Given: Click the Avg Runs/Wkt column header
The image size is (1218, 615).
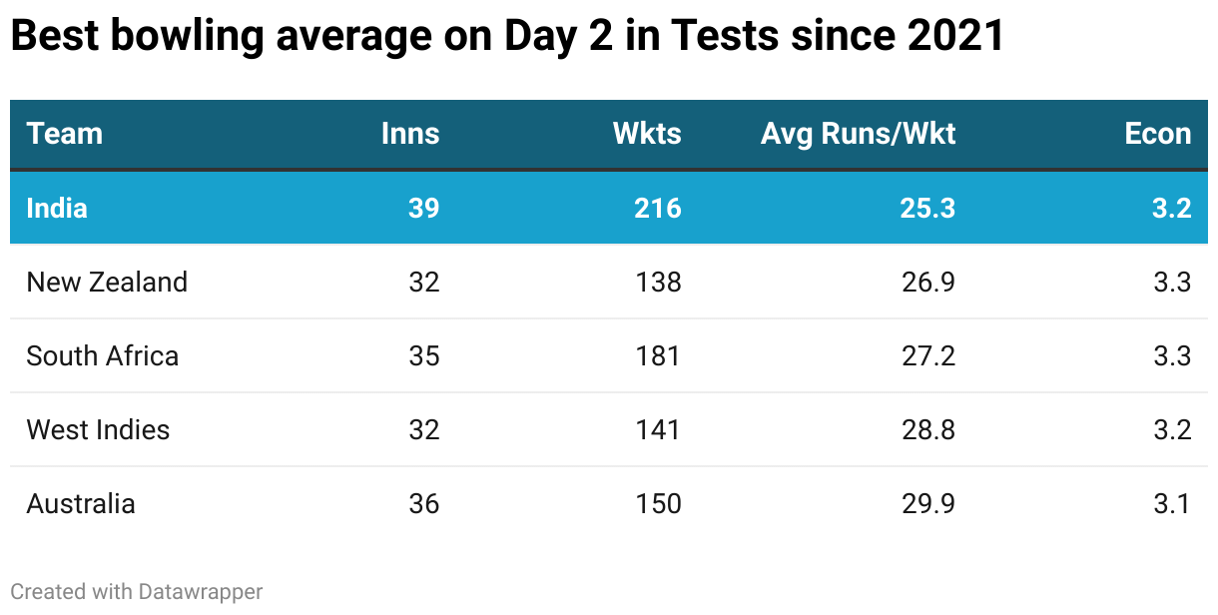Looking at the screenshot, I should click(x=858, y=134).
